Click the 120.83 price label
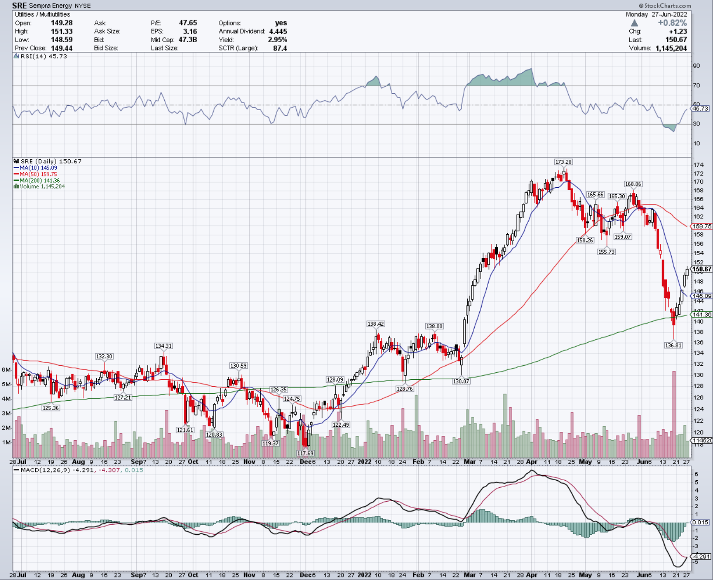This screenshot has width=713, height=580. click(214, 435)
